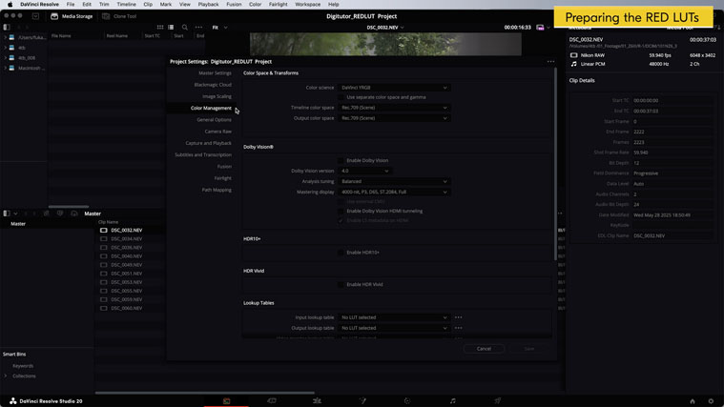Viewport: 724px width, 407px height.
Task: Enable HDR10+ checkbox
Action: [341, 253]
